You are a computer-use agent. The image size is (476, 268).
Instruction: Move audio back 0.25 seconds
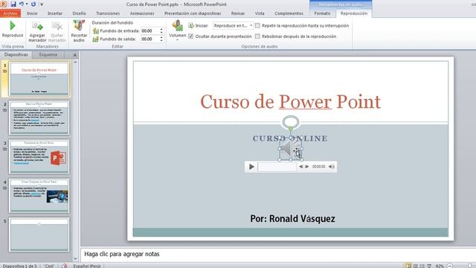tap(300, 167)
